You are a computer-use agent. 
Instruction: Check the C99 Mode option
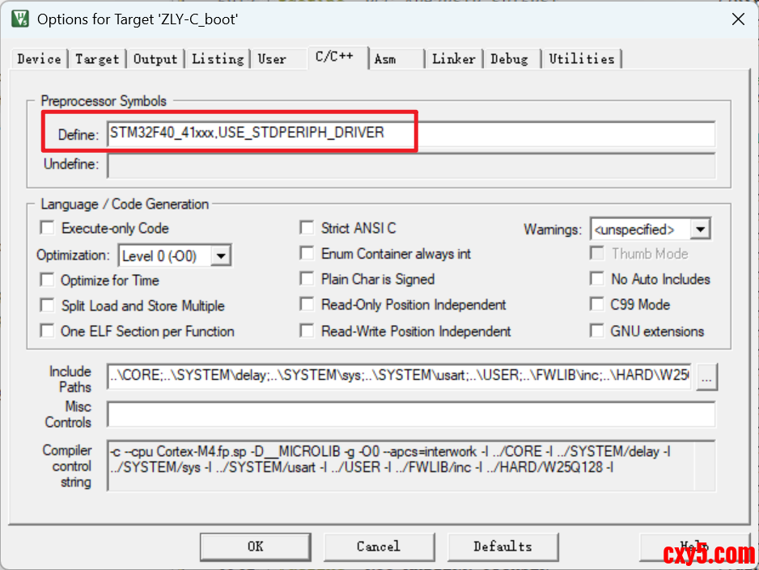tap(597, 305)
